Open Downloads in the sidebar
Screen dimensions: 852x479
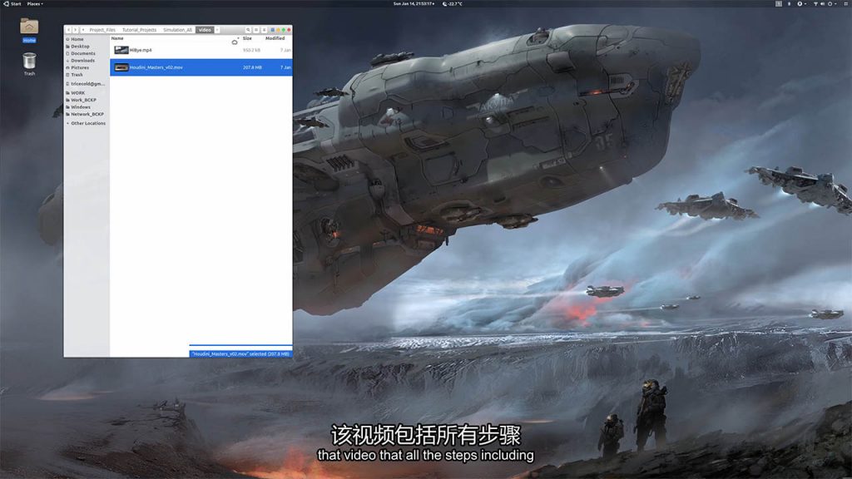coord(81,60)
